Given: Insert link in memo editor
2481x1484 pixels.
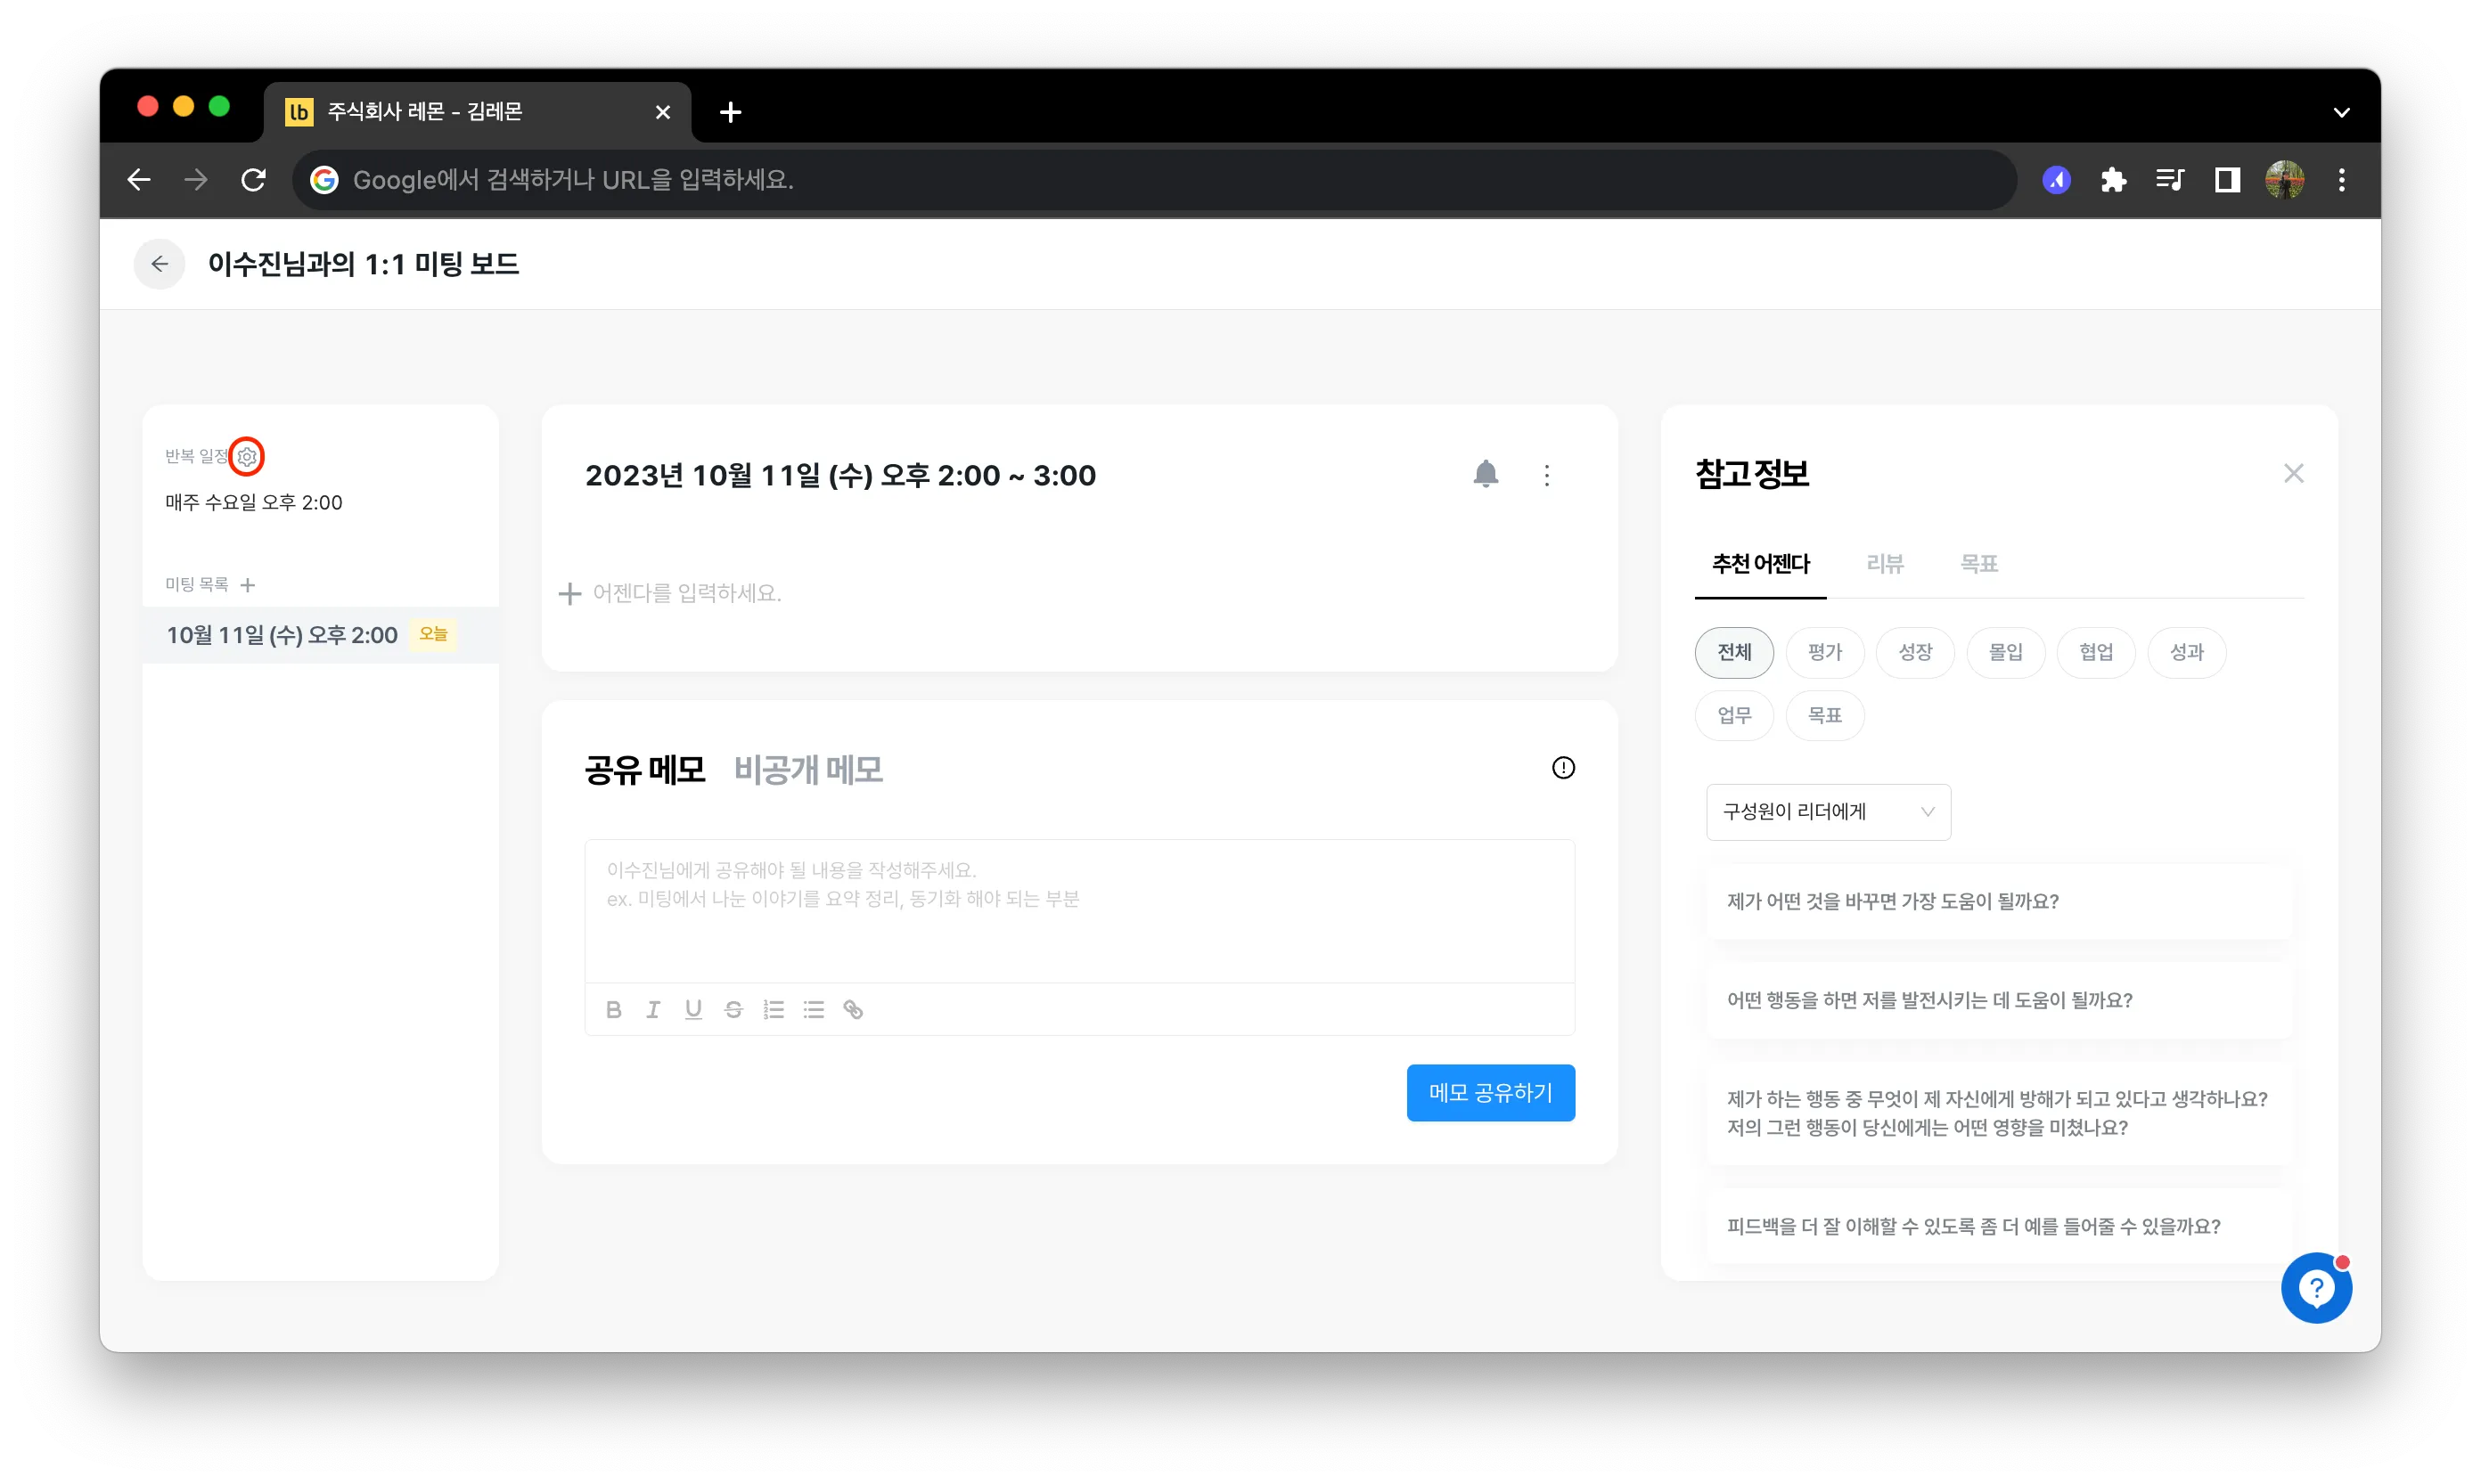Looking at the screenshot, I should click(854, 1010).
